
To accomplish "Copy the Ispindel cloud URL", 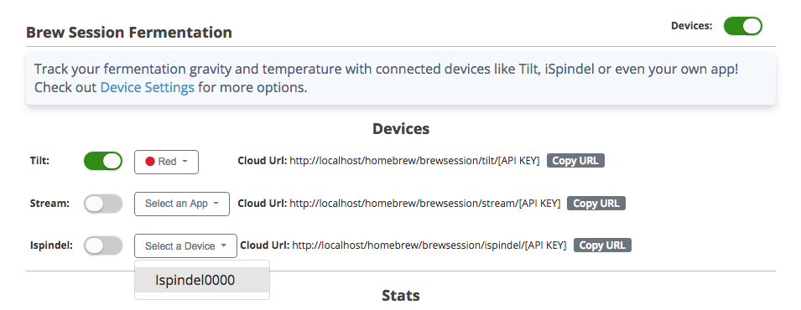I will (602, 245).
